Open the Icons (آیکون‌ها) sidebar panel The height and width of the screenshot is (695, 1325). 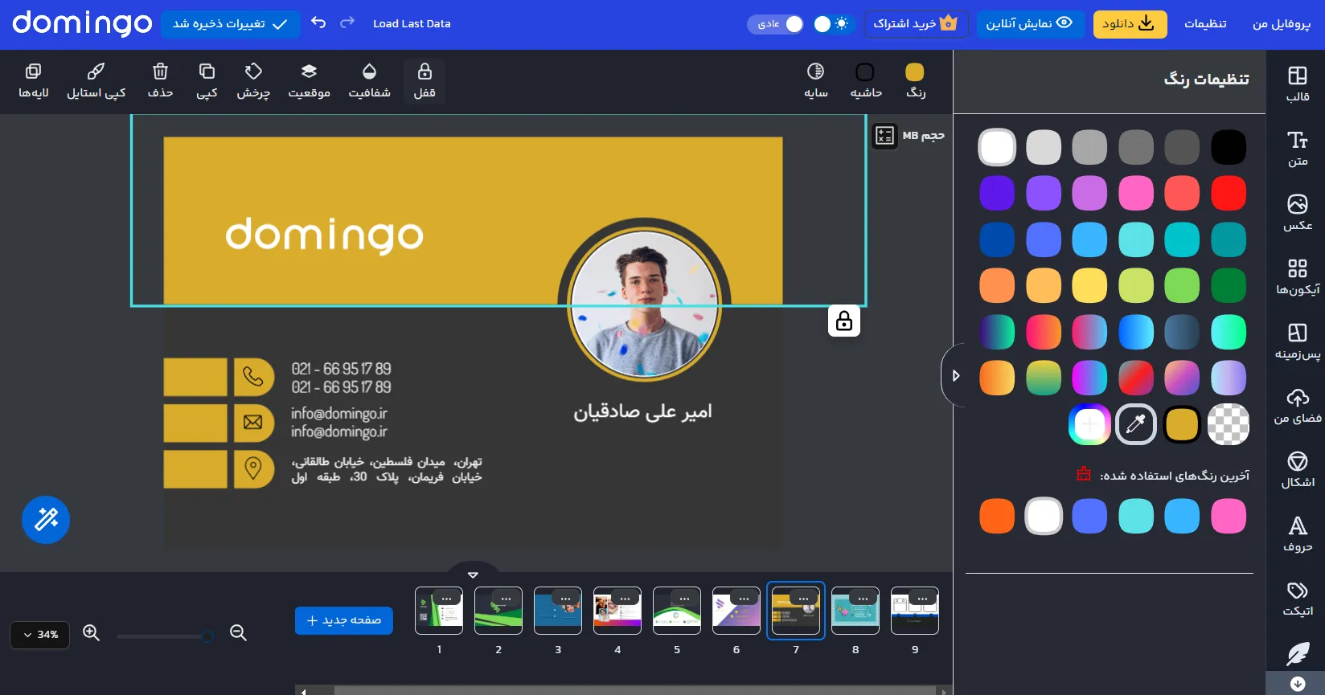pyautogui.click(x=1298, y=277)
